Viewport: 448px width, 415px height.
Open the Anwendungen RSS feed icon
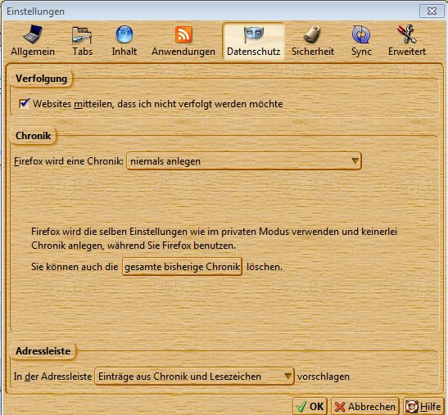click(183, 34)
